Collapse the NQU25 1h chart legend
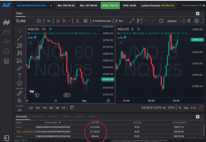Screen dimensions: 206x142 click(x=31, y=43)
